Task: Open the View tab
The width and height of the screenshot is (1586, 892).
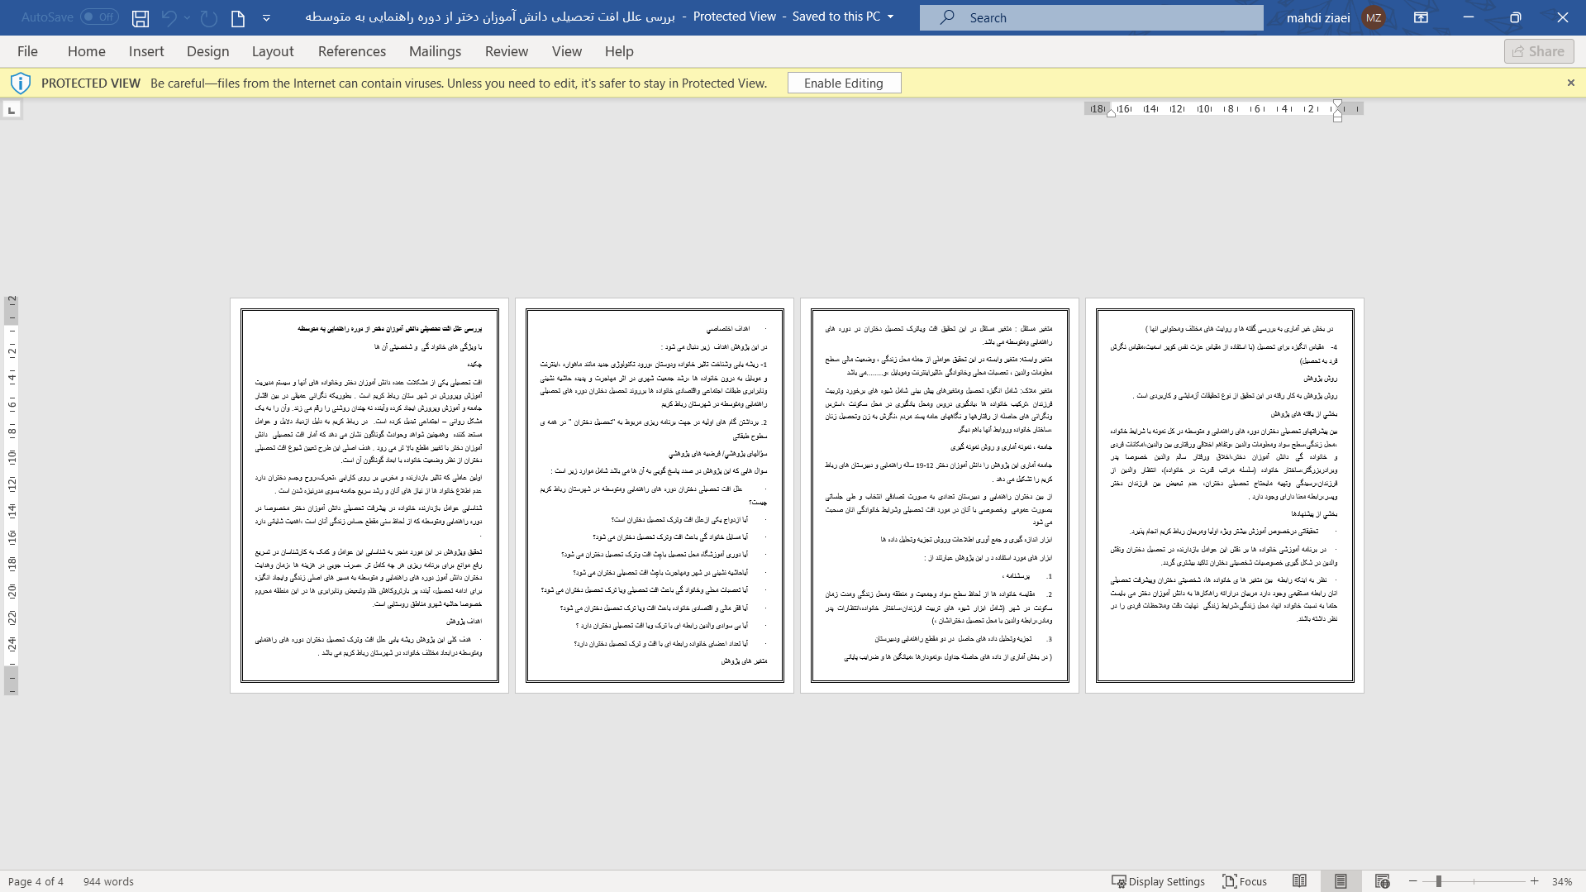Action: click(567, 51)
